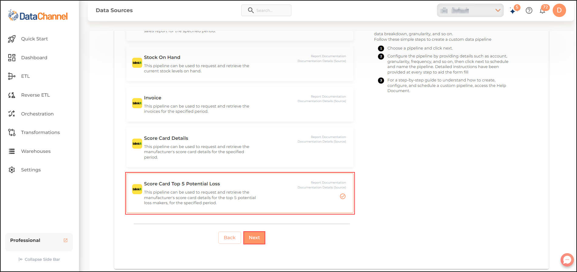Open the user avatar D menu
The image size is (577, 272).
[559, 10]
